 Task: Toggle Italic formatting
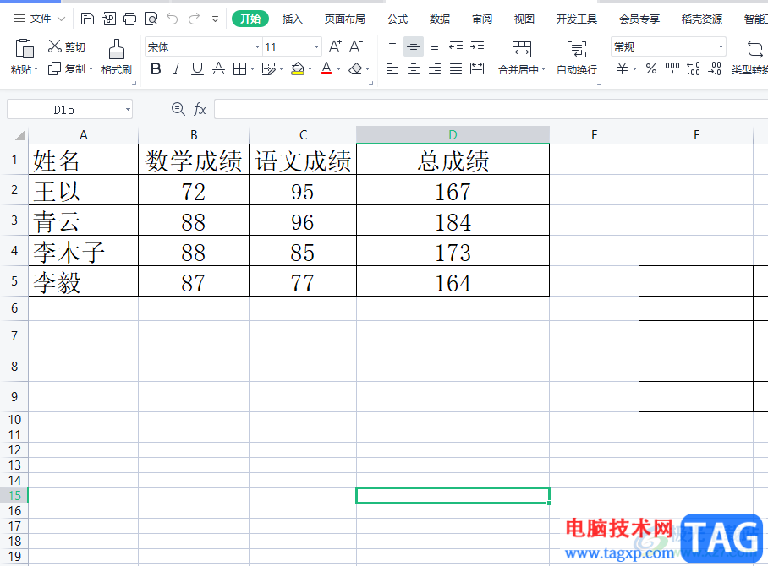pyautogui.click(x=177, y=69)
